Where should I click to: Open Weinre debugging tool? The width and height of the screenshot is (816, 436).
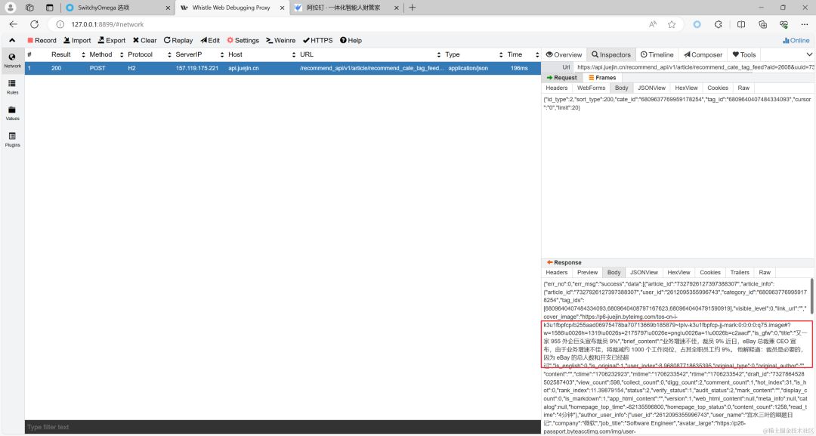pyautogui.click(x=280, y=40)
